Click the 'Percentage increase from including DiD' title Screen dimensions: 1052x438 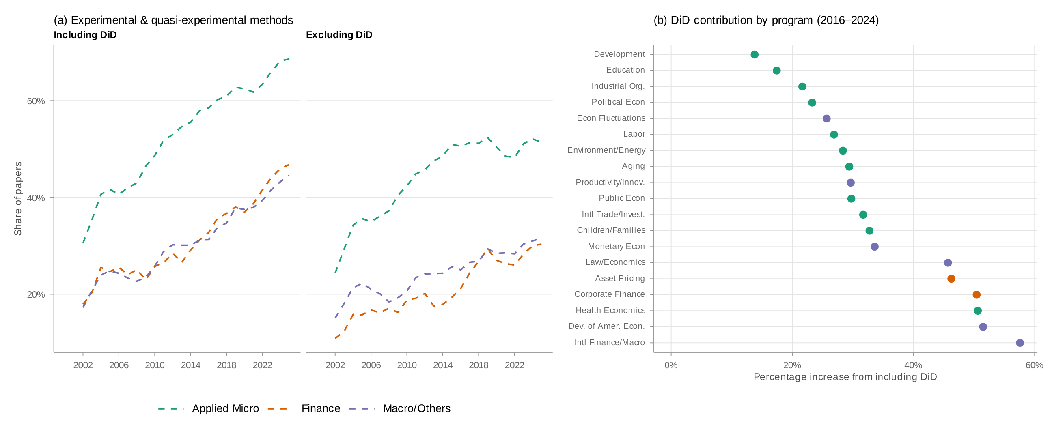(845, 377)
